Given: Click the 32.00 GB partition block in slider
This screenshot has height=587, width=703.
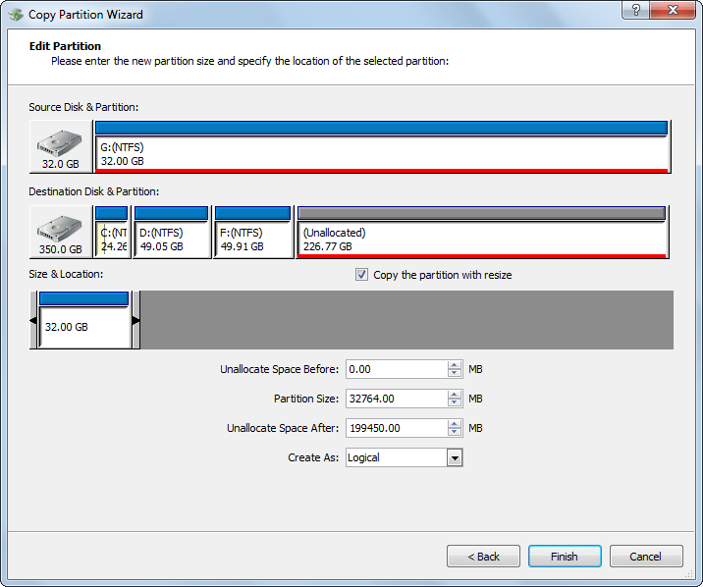Looking at the screenshot, I should point(84,320).
